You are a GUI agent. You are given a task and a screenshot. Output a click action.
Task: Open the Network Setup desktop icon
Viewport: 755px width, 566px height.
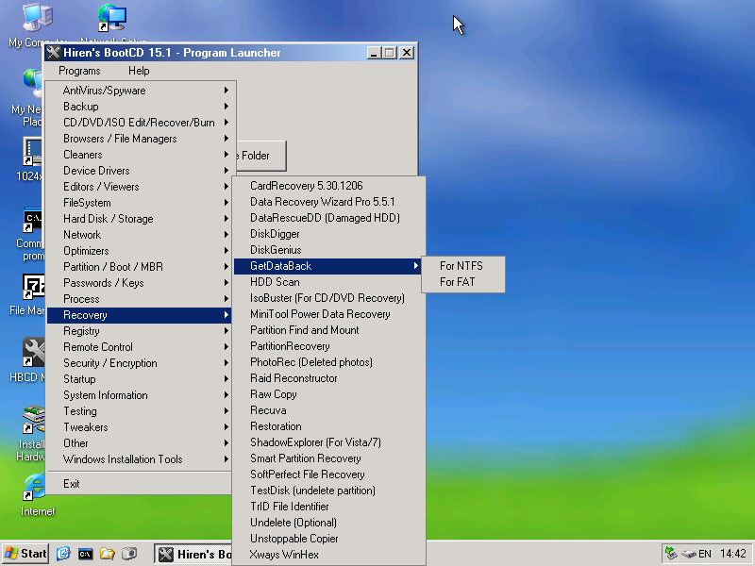click(112, 18)
